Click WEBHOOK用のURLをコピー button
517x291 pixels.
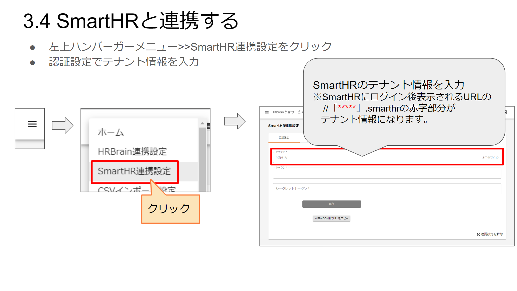point(331,218)
